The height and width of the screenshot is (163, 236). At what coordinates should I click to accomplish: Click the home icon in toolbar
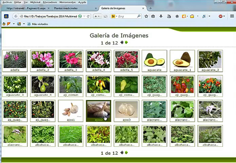pyautogui.click(x=177, y=16)
